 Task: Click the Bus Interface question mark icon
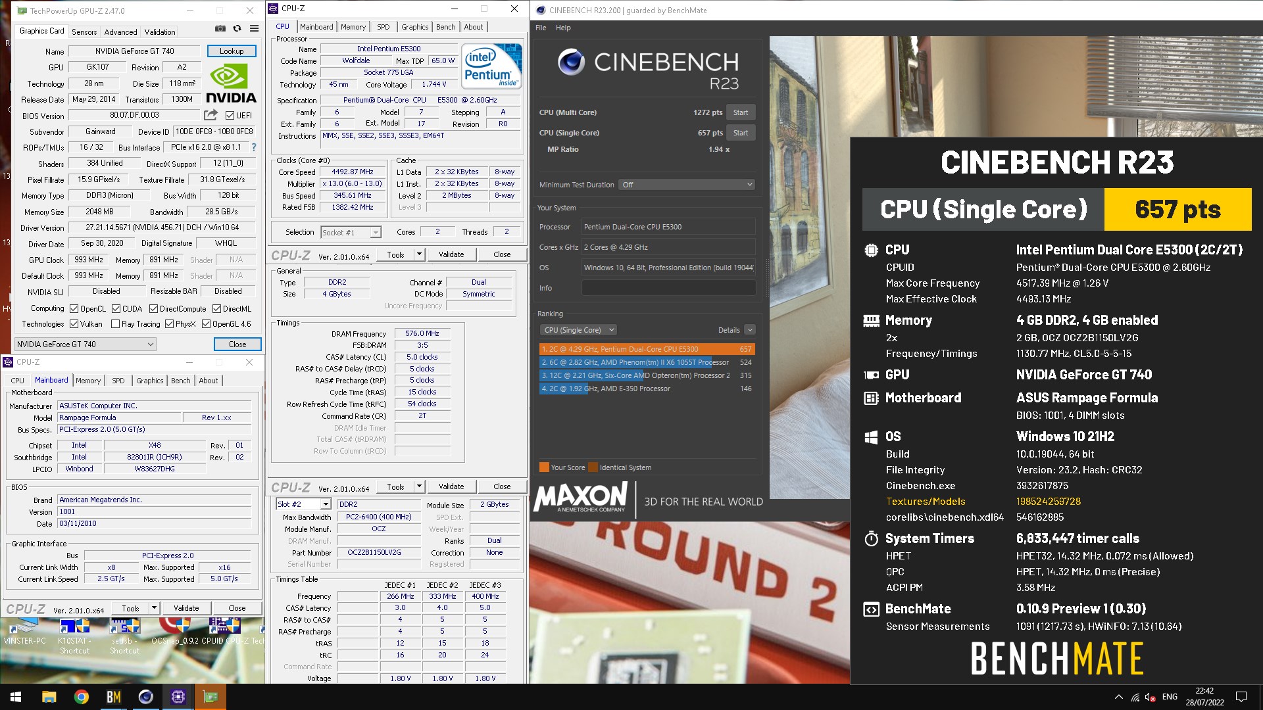[254, 147]
